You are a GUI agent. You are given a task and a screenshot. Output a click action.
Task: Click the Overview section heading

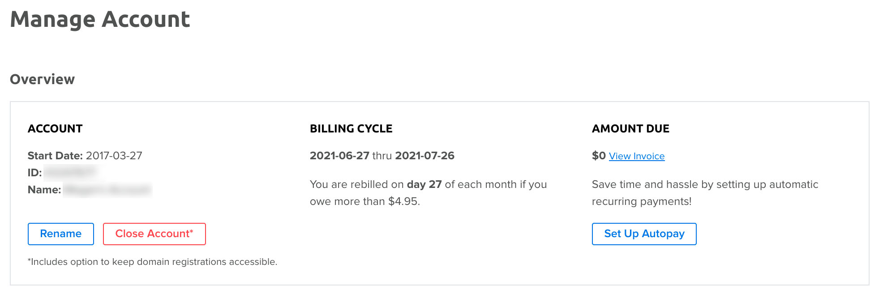click(x=43, y=79)
